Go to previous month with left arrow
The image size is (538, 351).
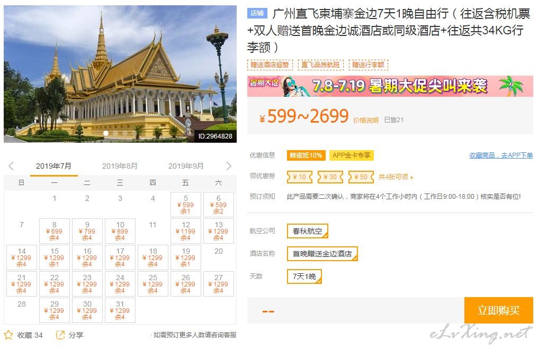coord(11,166)
